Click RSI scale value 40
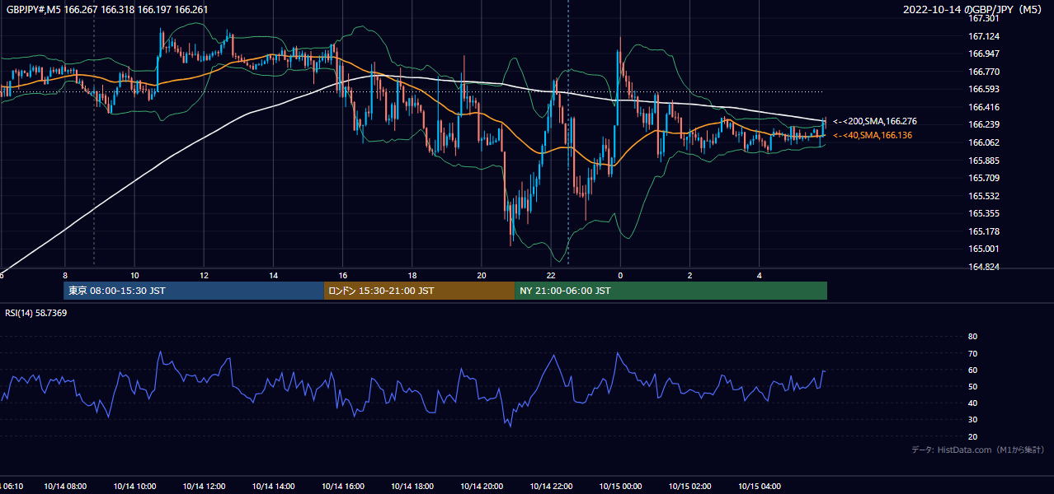The image size is (1054, 494). [x=972, y=403]
